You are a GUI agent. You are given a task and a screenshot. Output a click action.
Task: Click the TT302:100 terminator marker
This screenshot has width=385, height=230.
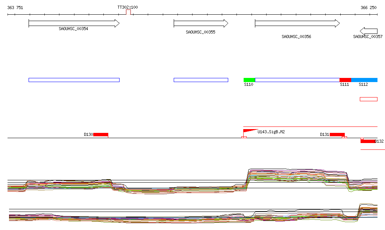coord(128,12)
